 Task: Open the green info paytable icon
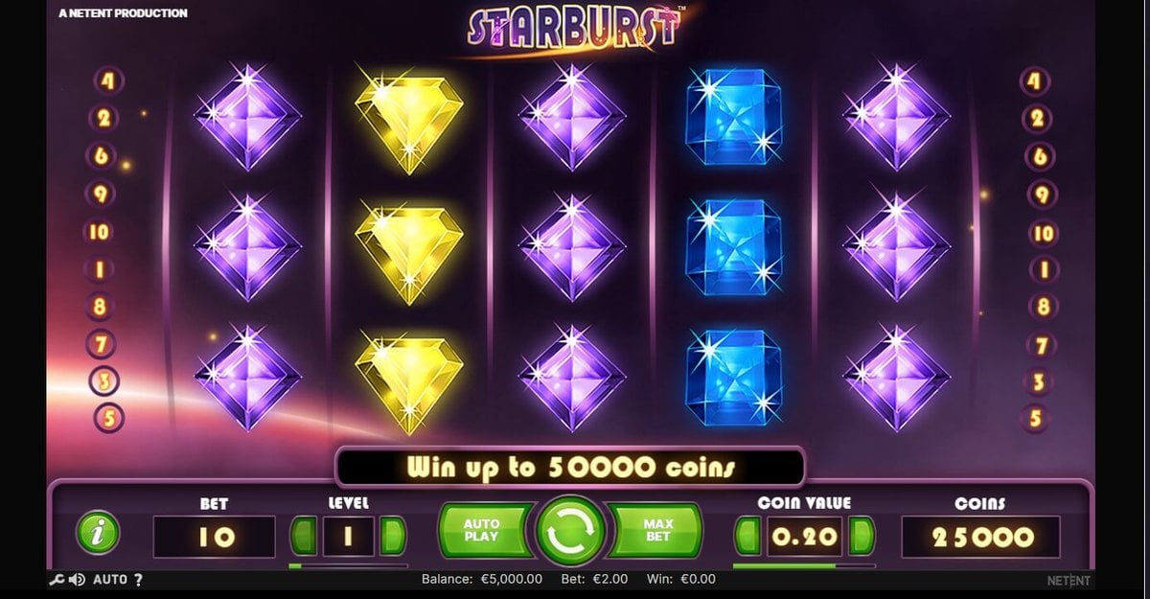tap(98, 532)
